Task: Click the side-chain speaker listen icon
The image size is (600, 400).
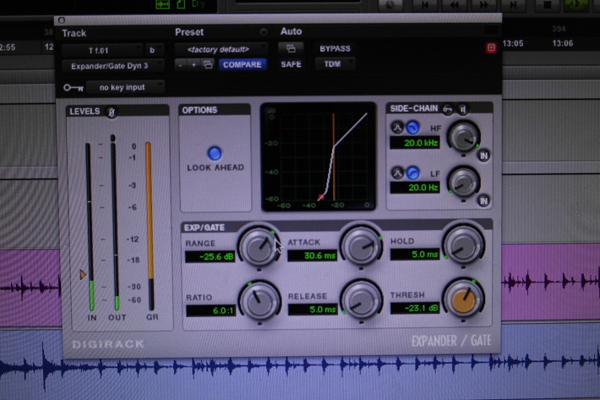Action: (x=462, y=109)
